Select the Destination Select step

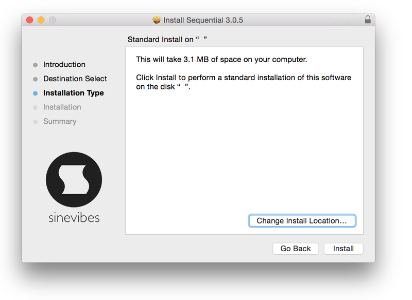(75, 79)
